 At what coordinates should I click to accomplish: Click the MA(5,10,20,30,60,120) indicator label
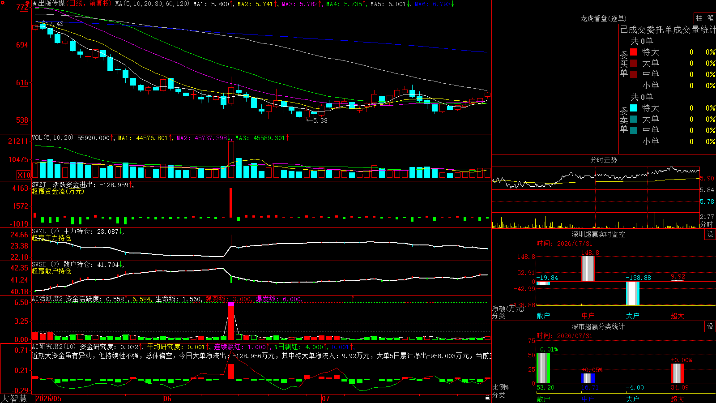coord(152,4)
